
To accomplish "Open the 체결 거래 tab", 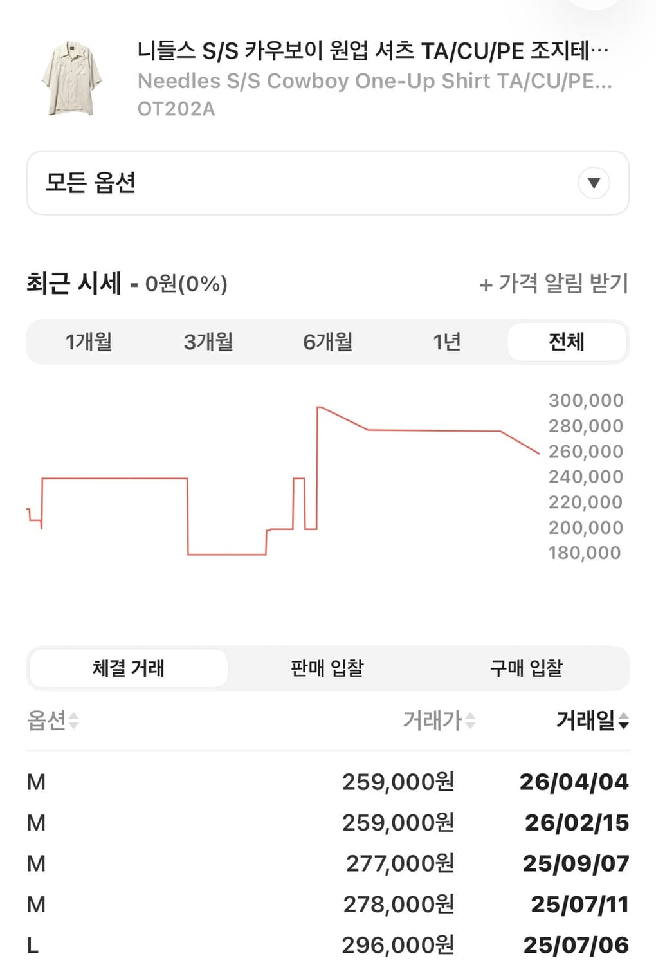I will [x=129, y=668].
